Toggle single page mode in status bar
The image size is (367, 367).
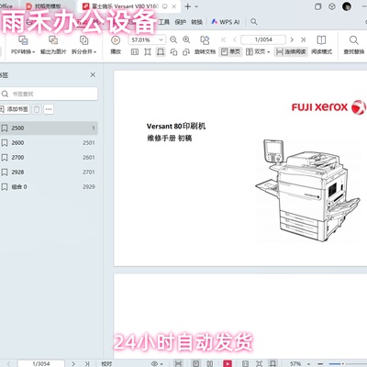tap(196, 363)
